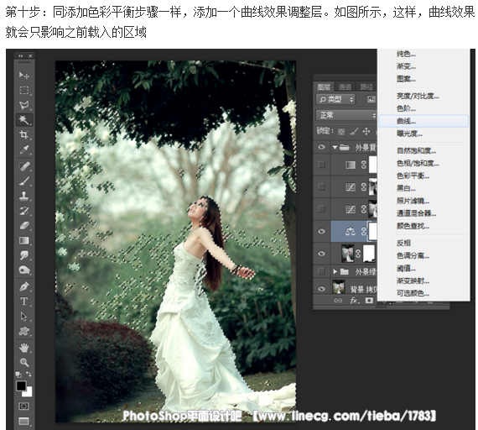
Task: Toggle Quick Mask mode
Action: pos(23,406)
